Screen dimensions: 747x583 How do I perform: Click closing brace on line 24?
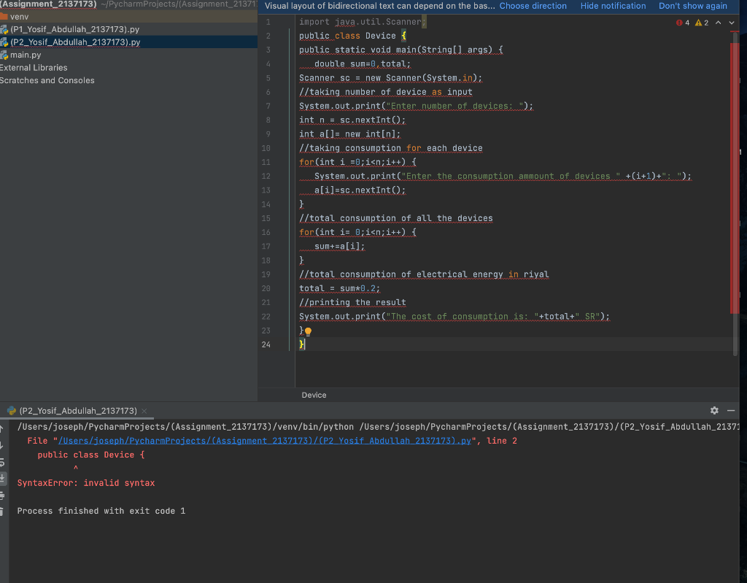[x=301, y=344]
